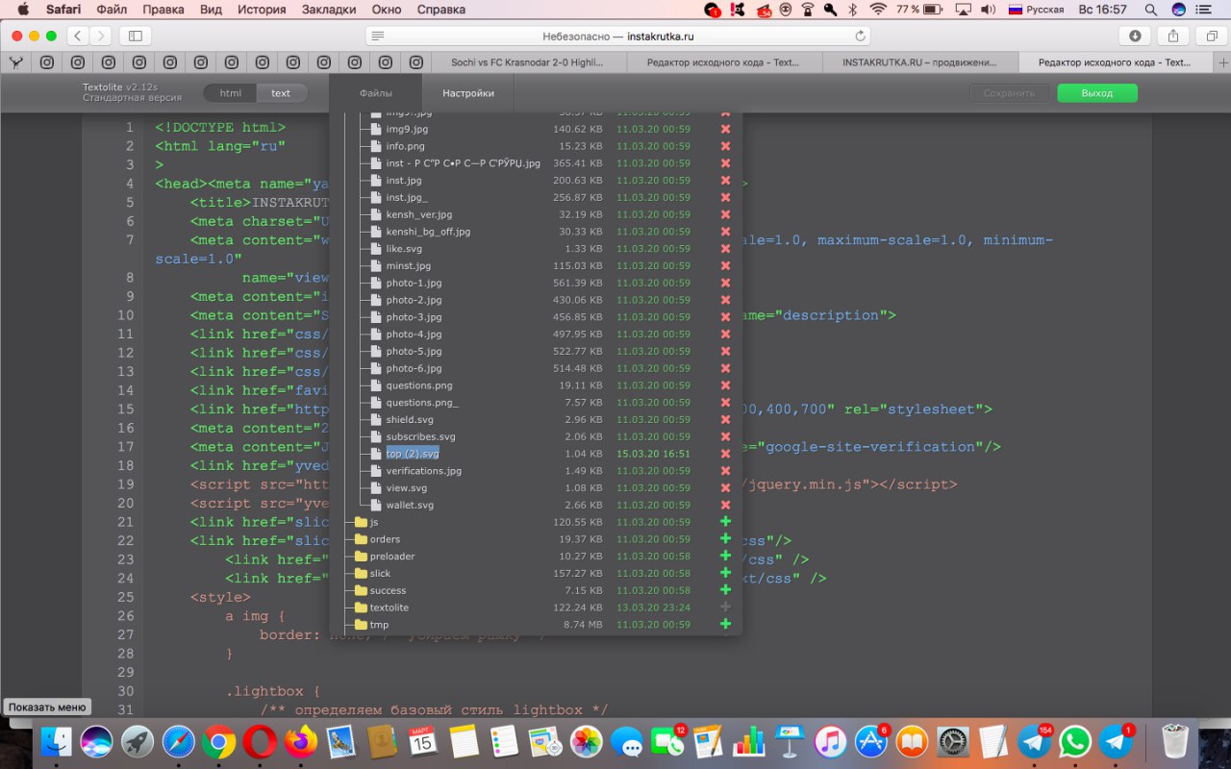Open Finder from the Dock
This screenshot has height=769, width=1231.
pos(57,741)
